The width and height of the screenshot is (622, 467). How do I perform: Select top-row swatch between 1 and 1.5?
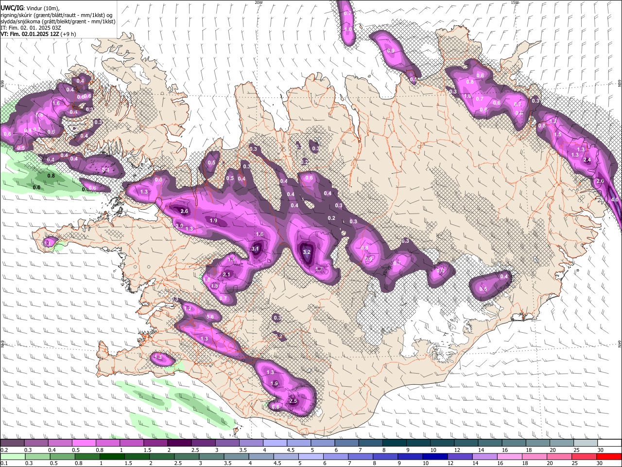pos(131,443)
